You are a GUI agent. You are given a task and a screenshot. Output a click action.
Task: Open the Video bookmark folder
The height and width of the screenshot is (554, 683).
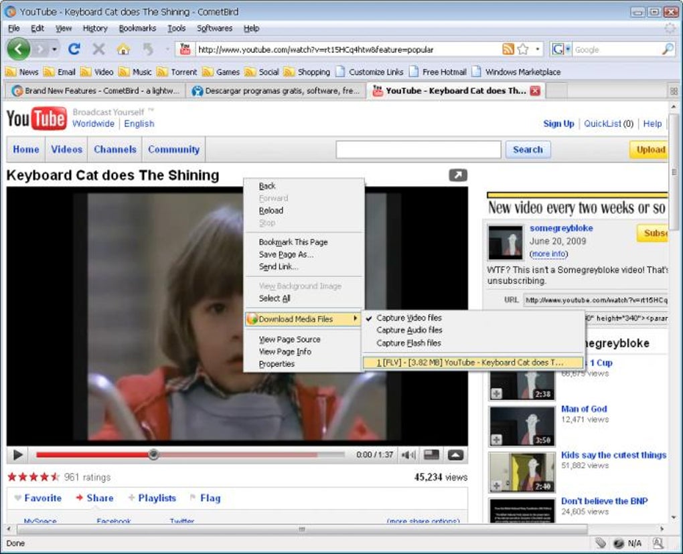97,72
